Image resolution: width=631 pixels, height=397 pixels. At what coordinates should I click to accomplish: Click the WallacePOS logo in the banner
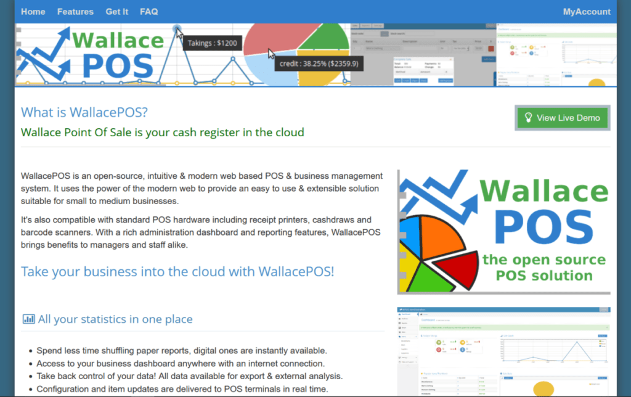pyautogui.click(x=91, y=54)
